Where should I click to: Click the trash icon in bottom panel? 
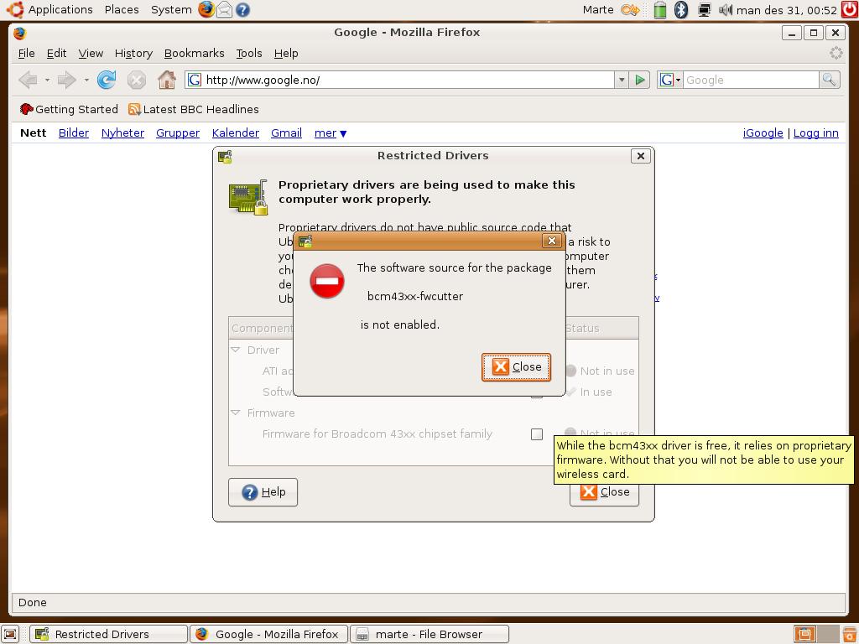coord(849,634)
